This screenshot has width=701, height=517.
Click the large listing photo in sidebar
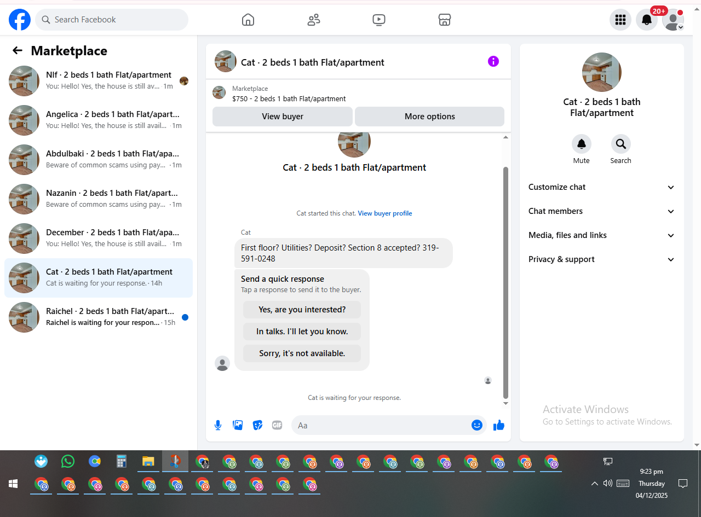pos(602,72)
